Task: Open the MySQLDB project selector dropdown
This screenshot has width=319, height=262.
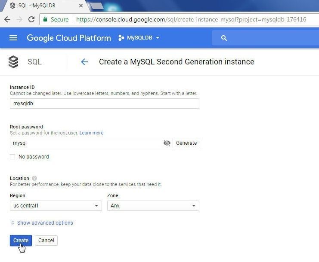Action: click(139, 38)
